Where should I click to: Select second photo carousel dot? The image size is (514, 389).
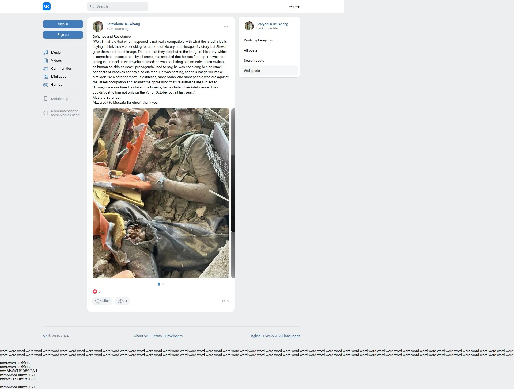pyautogui.click(x=163, y=284)
